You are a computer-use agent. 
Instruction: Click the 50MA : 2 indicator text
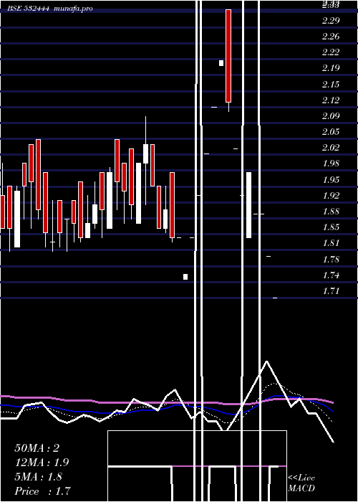[x=37, y=448]
